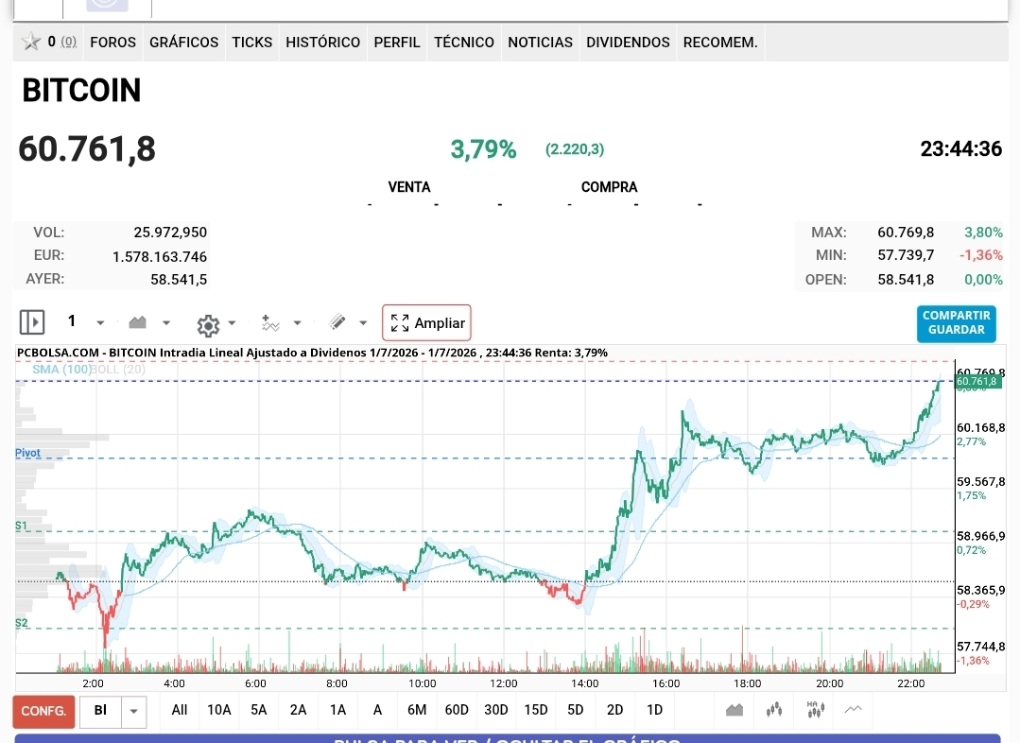Select the 5A time range

[x=259, y=710]
